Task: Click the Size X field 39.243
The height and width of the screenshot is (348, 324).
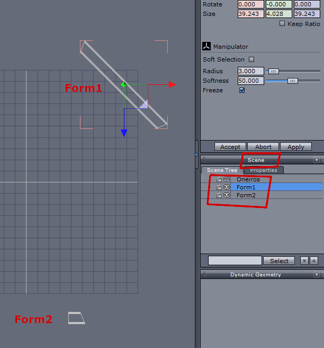Action: coord(251,14)
